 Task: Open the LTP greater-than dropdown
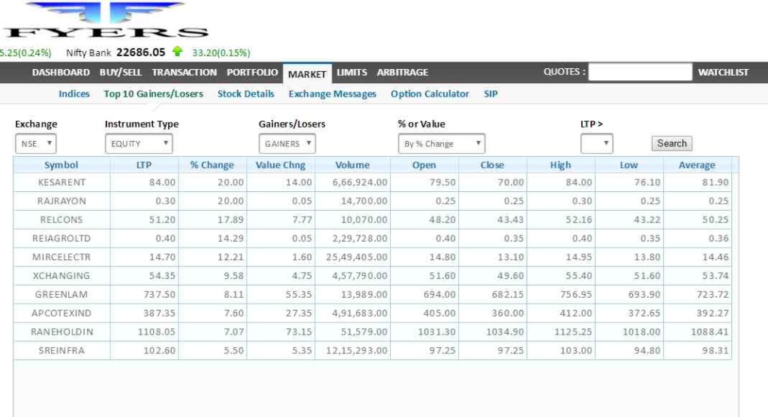[x=596, y=144]
